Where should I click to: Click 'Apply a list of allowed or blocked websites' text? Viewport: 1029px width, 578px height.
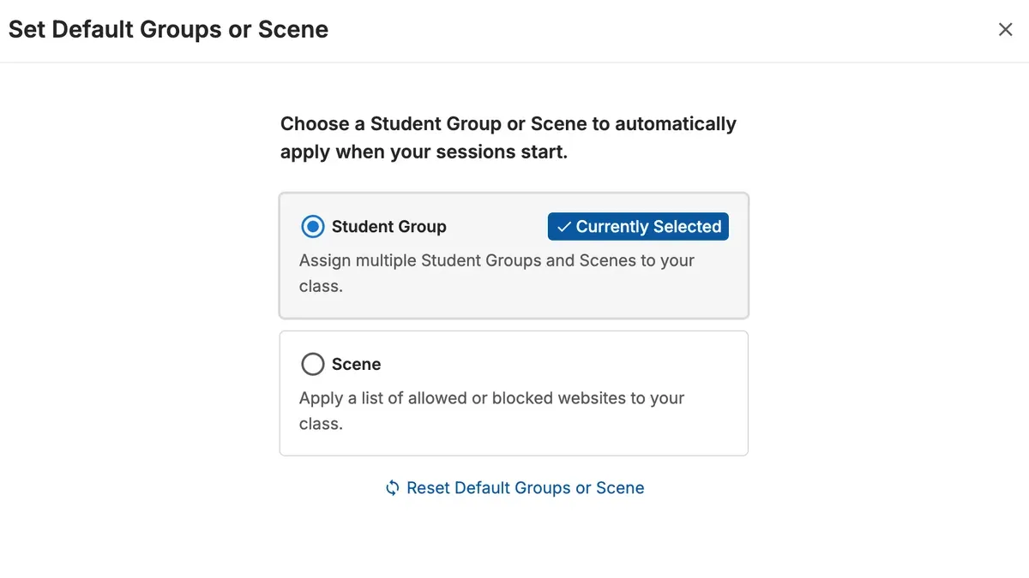491,410
